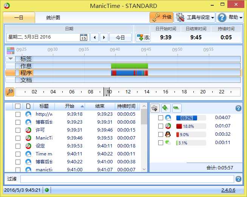Go to next day arrow

(x=104, y=37)
